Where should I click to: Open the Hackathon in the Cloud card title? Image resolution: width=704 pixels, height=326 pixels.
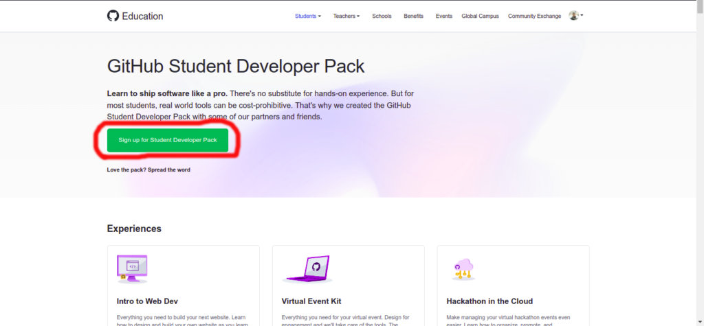pos(489,301)
